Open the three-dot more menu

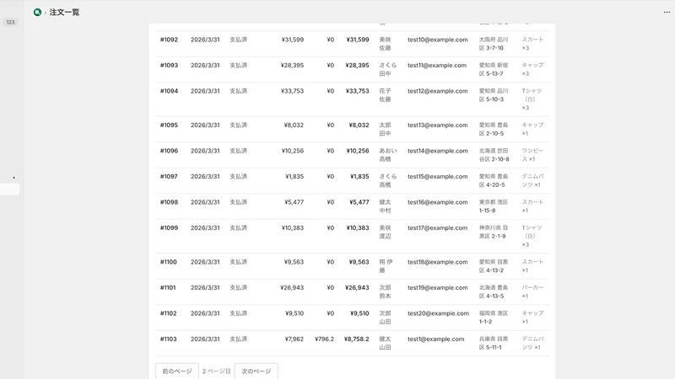pyautogui.click(x=667, y=13)
